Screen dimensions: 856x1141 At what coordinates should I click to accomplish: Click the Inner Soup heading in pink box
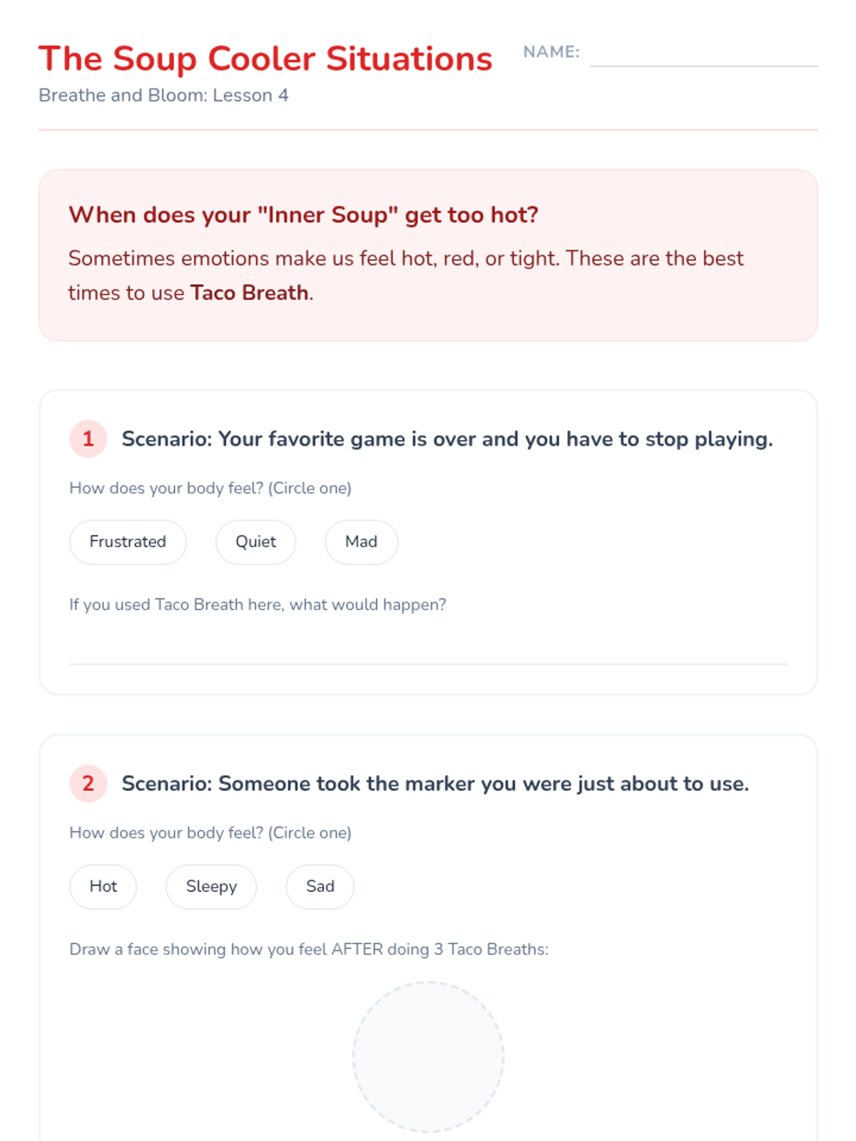pos(303,215)
